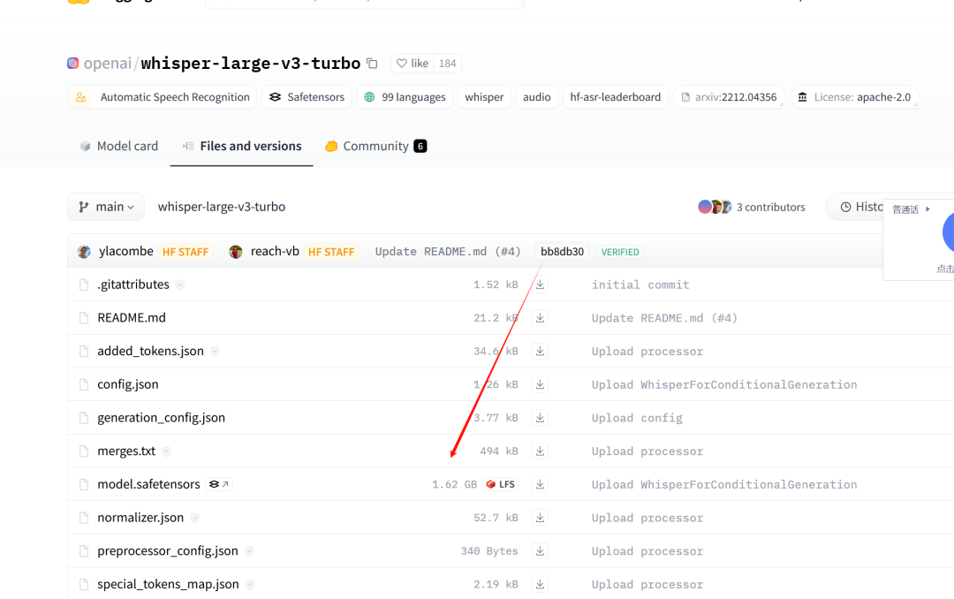Screen dimensions: 954x599
Task: Open the arxiv:2212.04356 tag
Action: (729, 97)
